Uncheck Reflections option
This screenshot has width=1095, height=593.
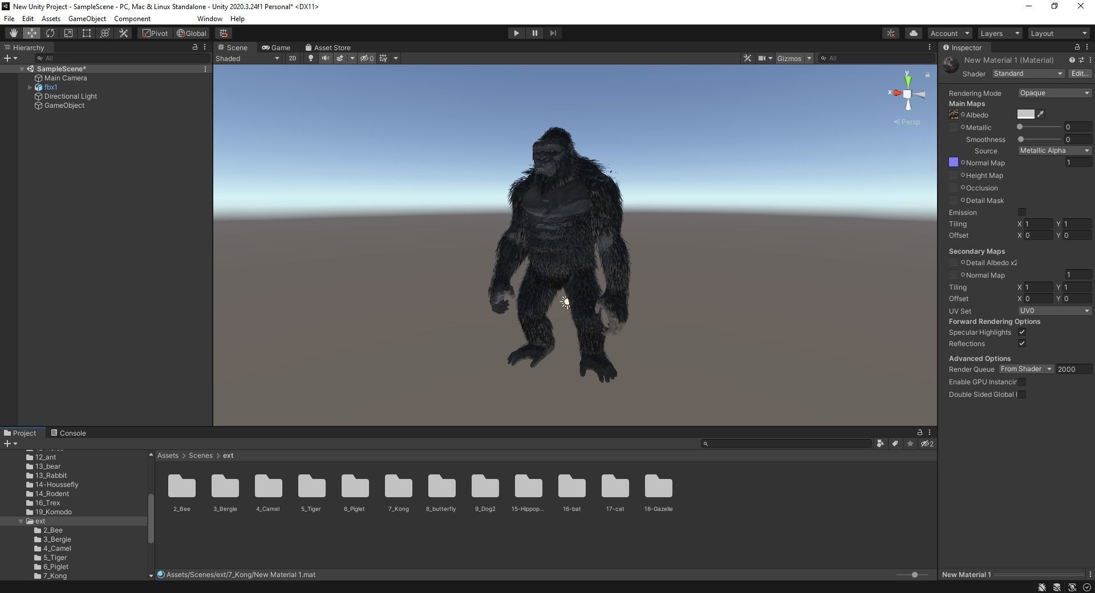pyautogui.click(x=1021, y=343)
